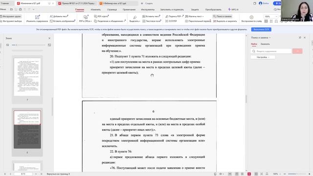Switch to the Изменить ribbon tab
Viewport: 313px width, 176px height.
click(96, 9)
